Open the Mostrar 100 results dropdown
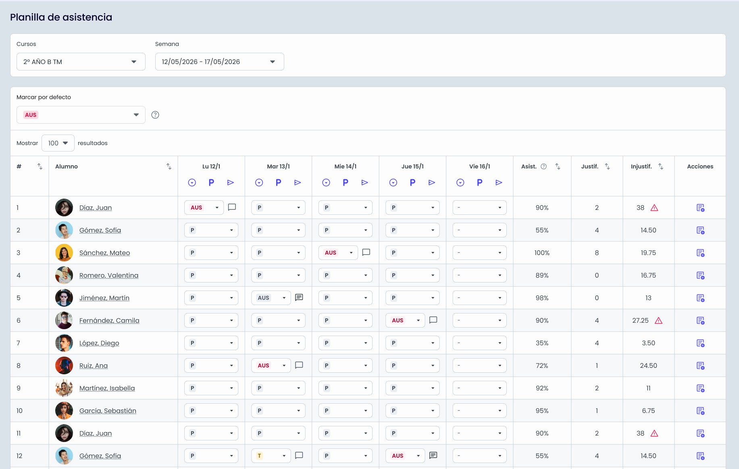 (58, 143)
